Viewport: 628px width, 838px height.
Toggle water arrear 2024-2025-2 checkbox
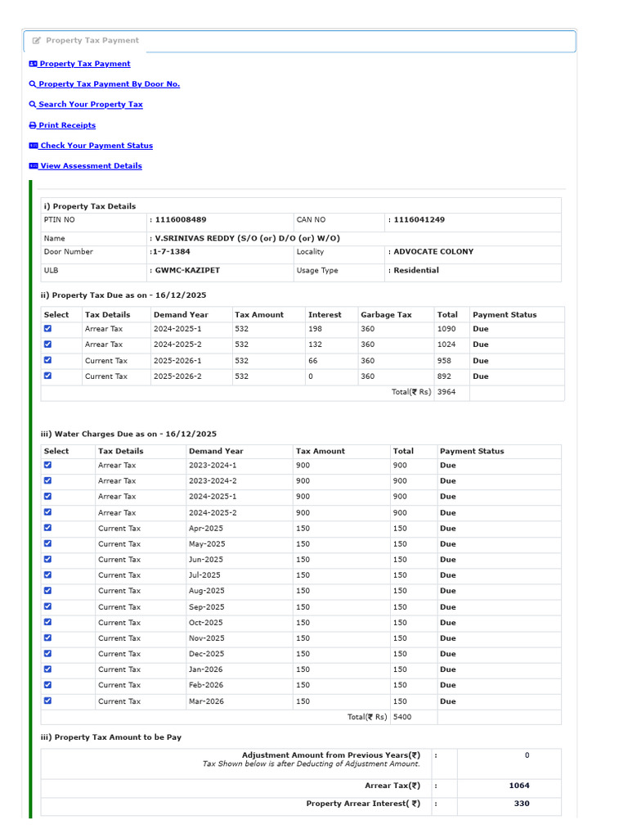point(47,512)
